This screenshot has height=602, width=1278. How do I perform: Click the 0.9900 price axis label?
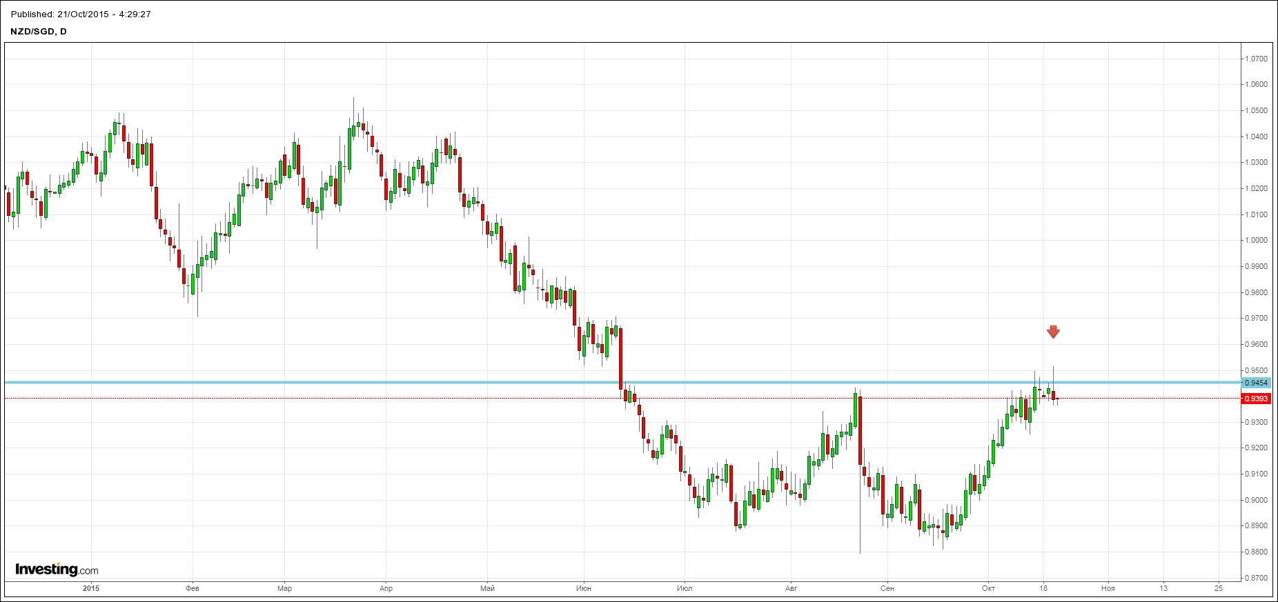click(x=1255, y=267)
